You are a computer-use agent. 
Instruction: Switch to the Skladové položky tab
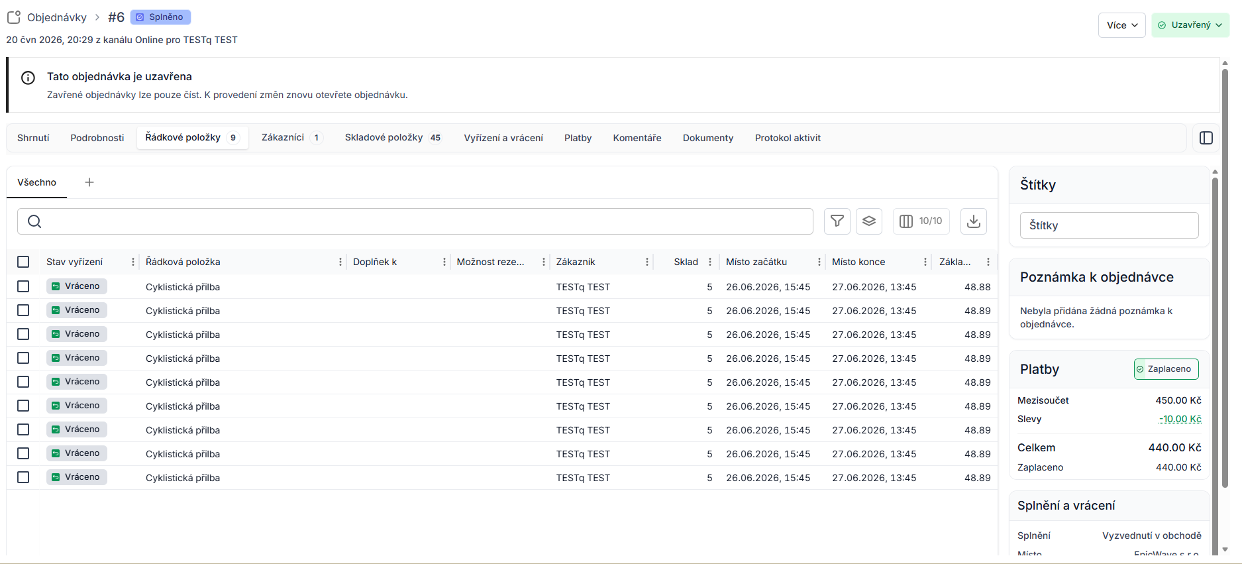(393, 138)
